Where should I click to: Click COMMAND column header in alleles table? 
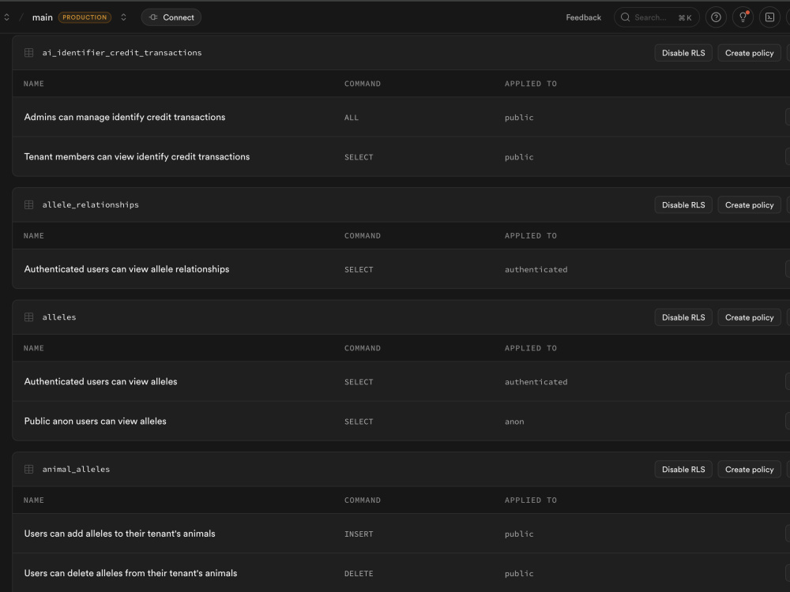click(363, 348)
